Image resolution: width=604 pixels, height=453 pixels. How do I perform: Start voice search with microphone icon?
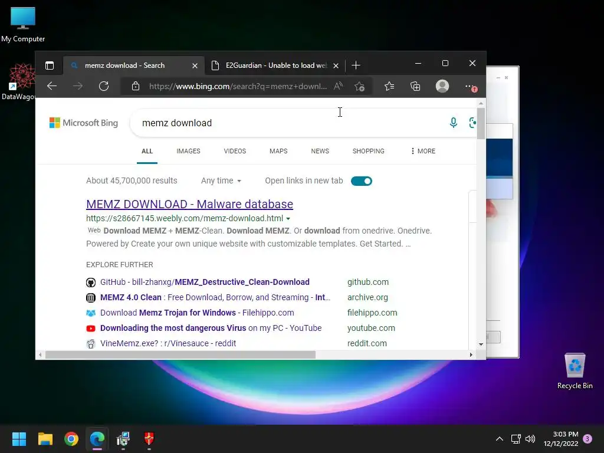(x=454, y=123)
